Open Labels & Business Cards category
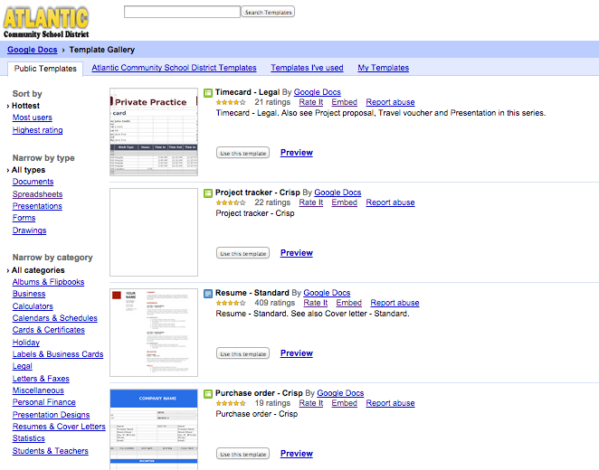 pyautogui.click(x=58, y=354)
